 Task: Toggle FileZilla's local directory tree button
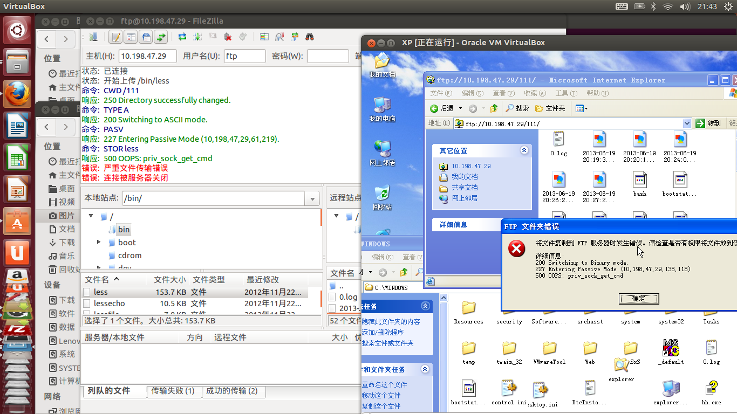(x=131, y=37)
